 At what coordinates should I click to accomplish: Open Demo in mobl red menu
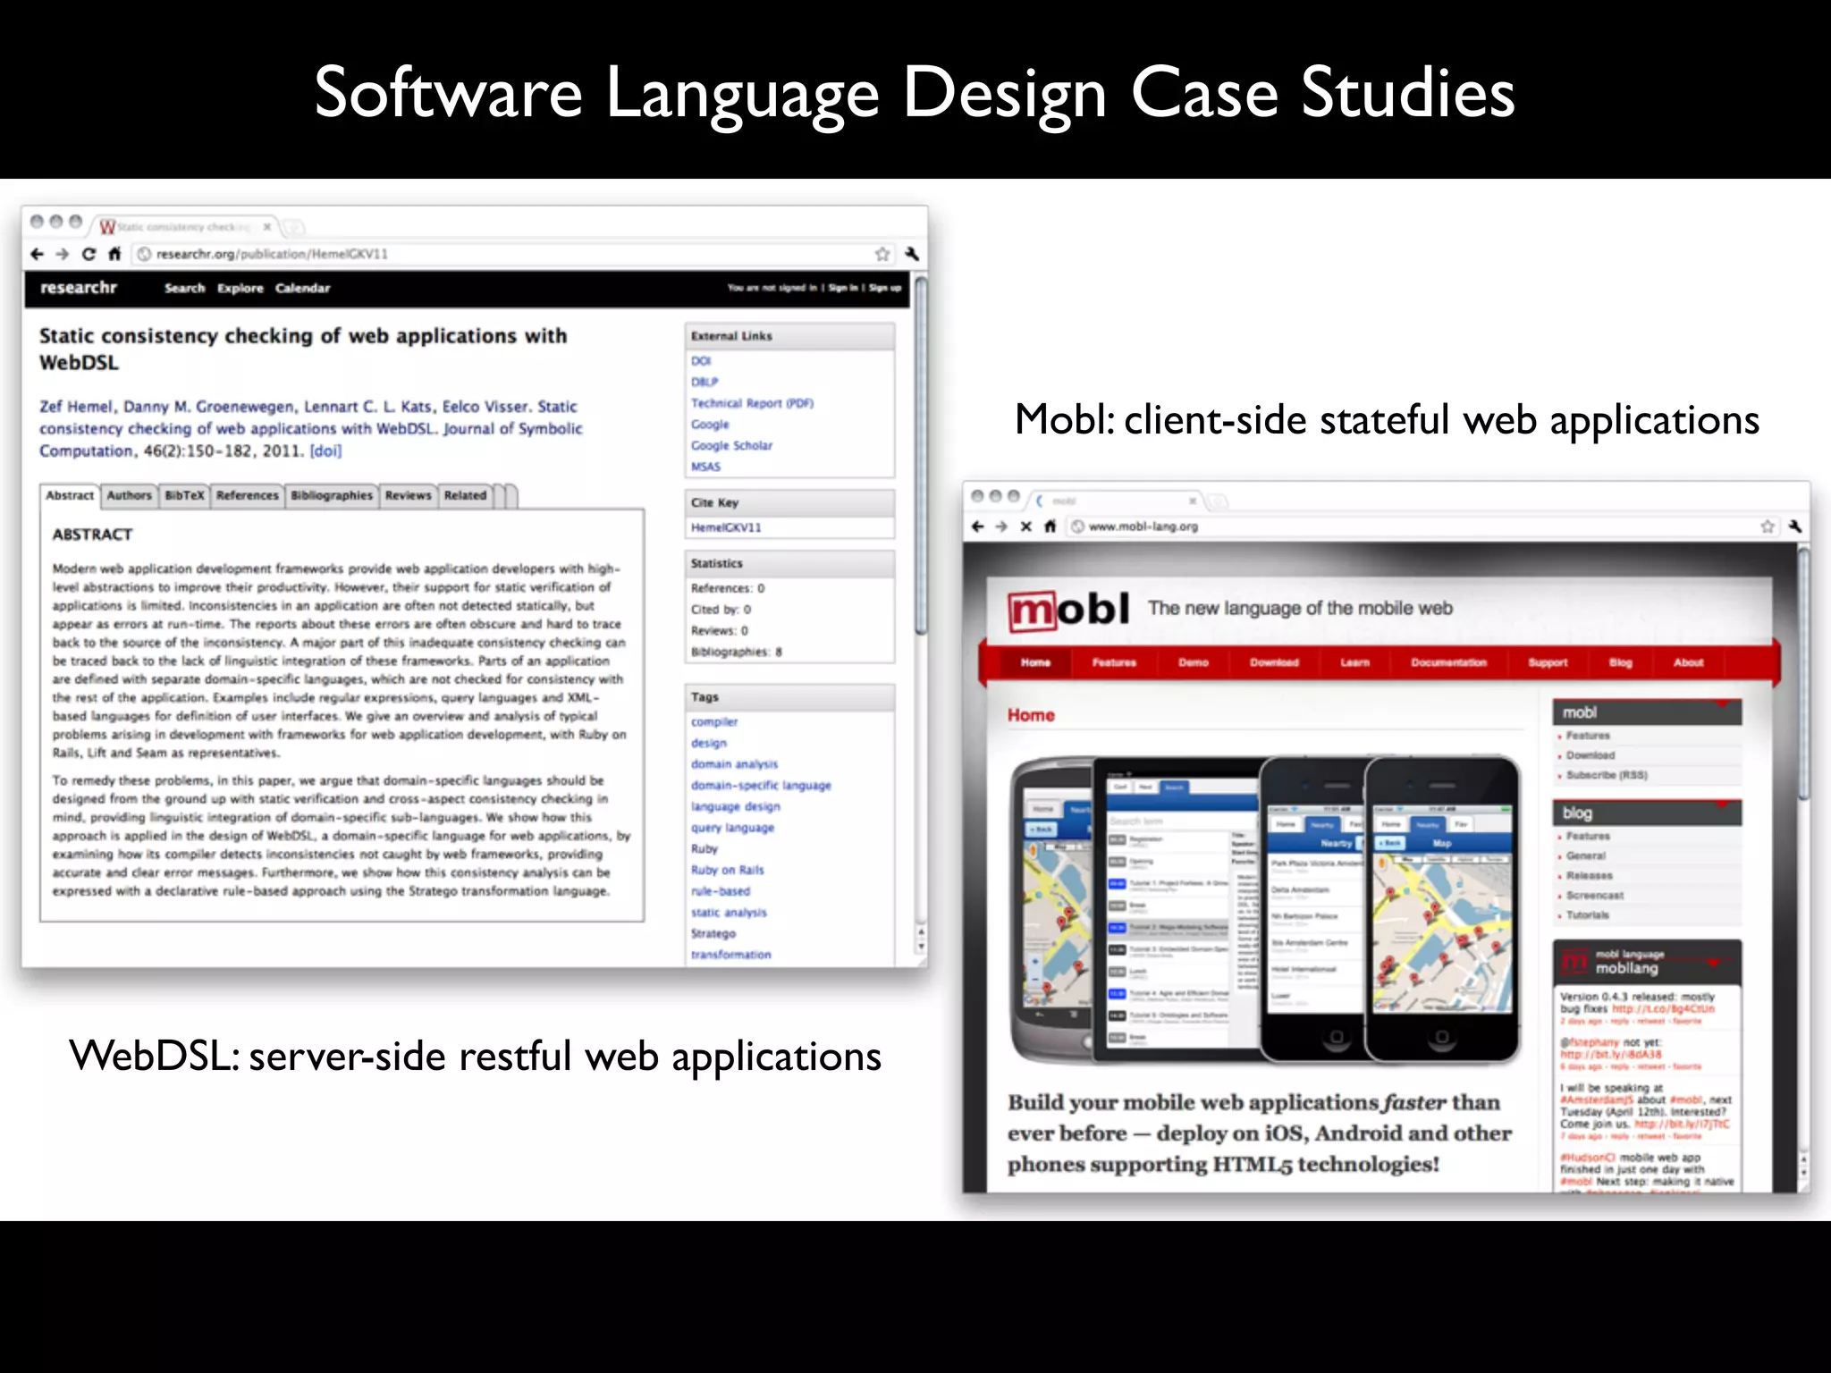(1194, 662)
